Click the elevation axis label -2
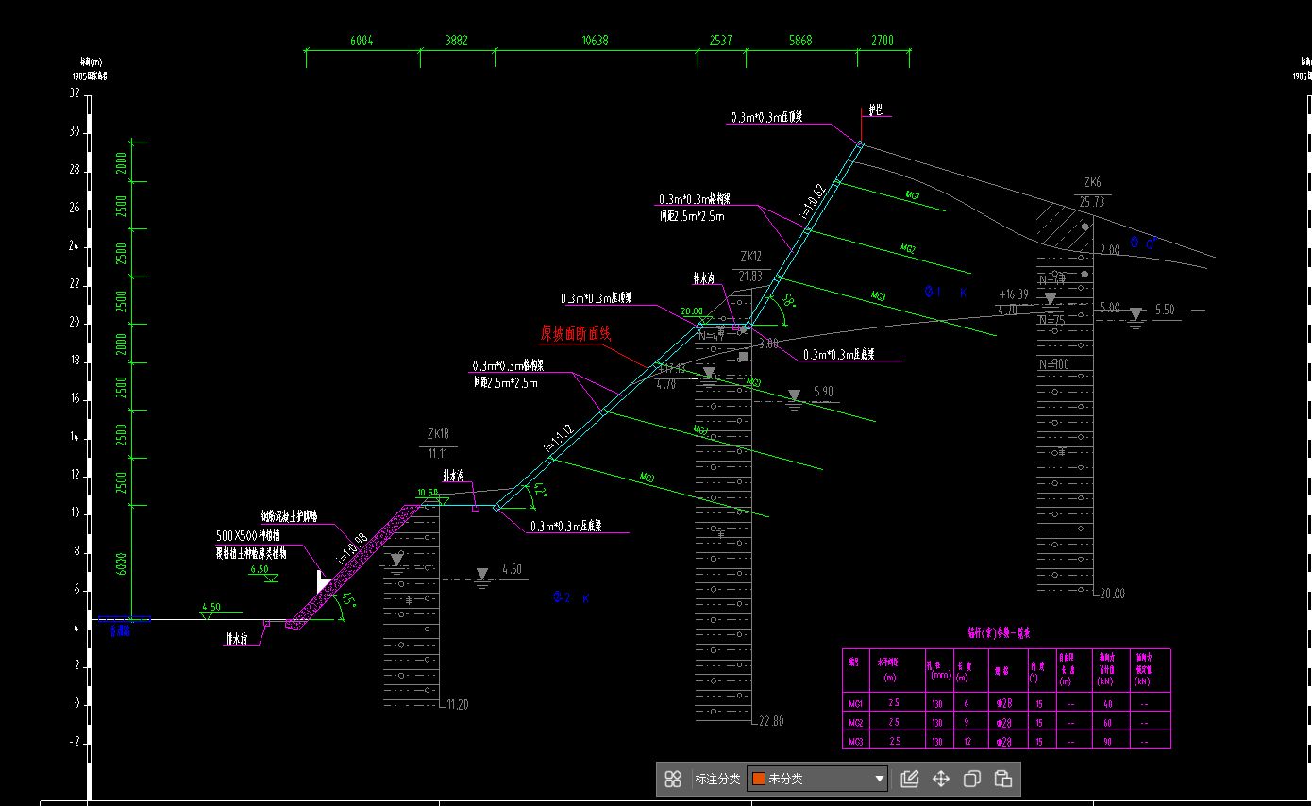 (76, 743)
